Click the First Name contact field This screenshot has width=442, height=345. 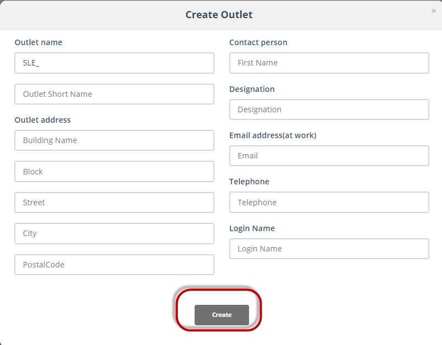point(329,63)
